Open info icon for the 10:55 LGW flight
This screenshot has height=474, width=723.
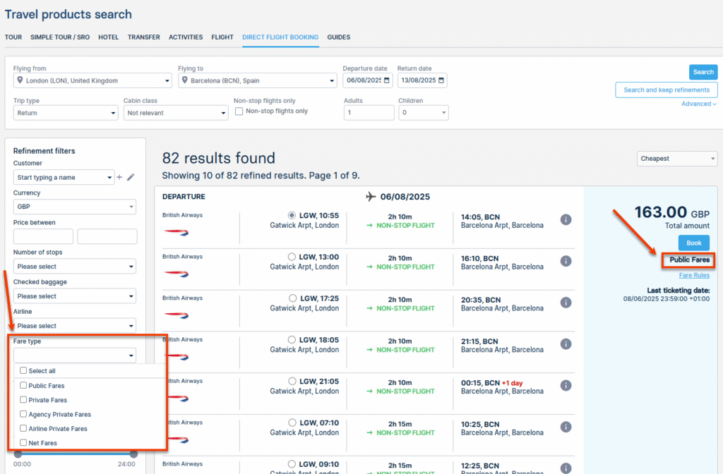pos(566,219)
